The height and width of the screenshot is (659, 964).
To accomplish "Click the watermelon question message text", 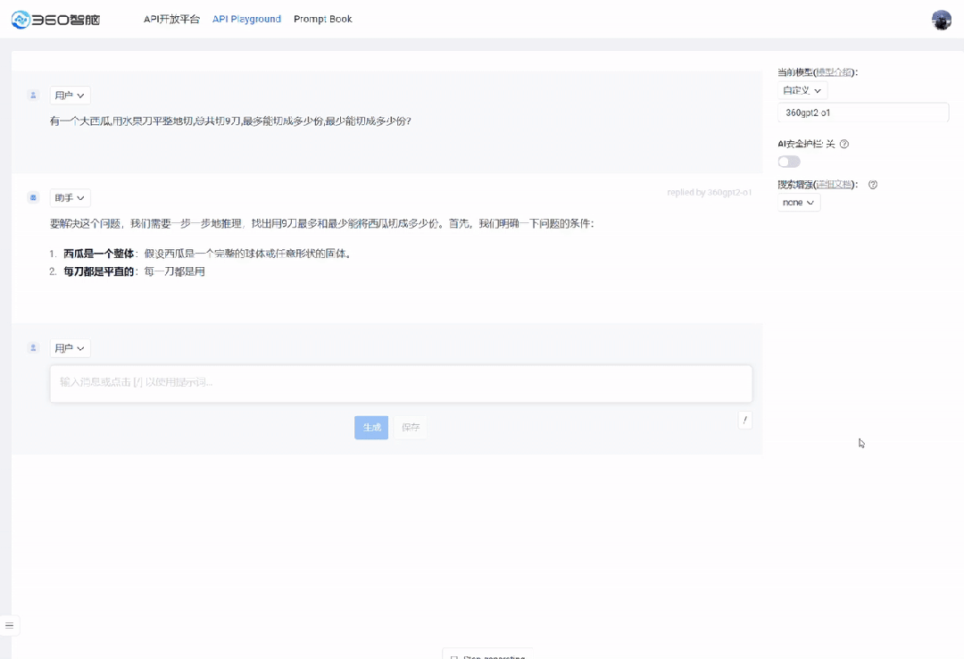I will (x=230, y=121).
